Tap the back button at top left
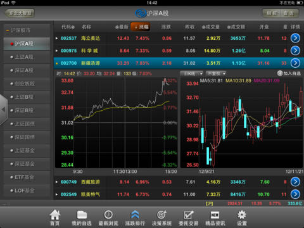This screenshot has height=228, width=304. tap(20, 13)
